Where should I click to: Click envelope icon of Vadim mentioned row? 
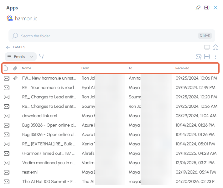7,163
